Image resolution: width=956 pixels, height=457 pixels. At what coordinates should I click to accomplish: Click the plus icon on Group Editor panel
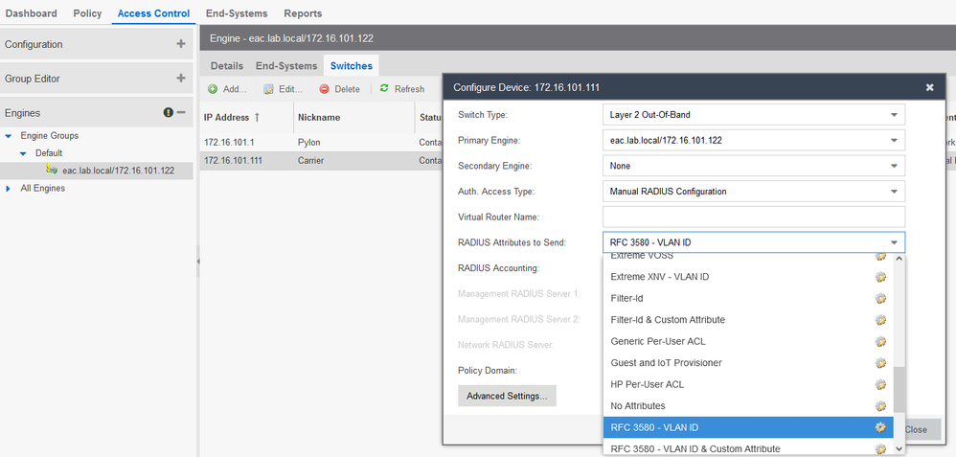(181, 79)
